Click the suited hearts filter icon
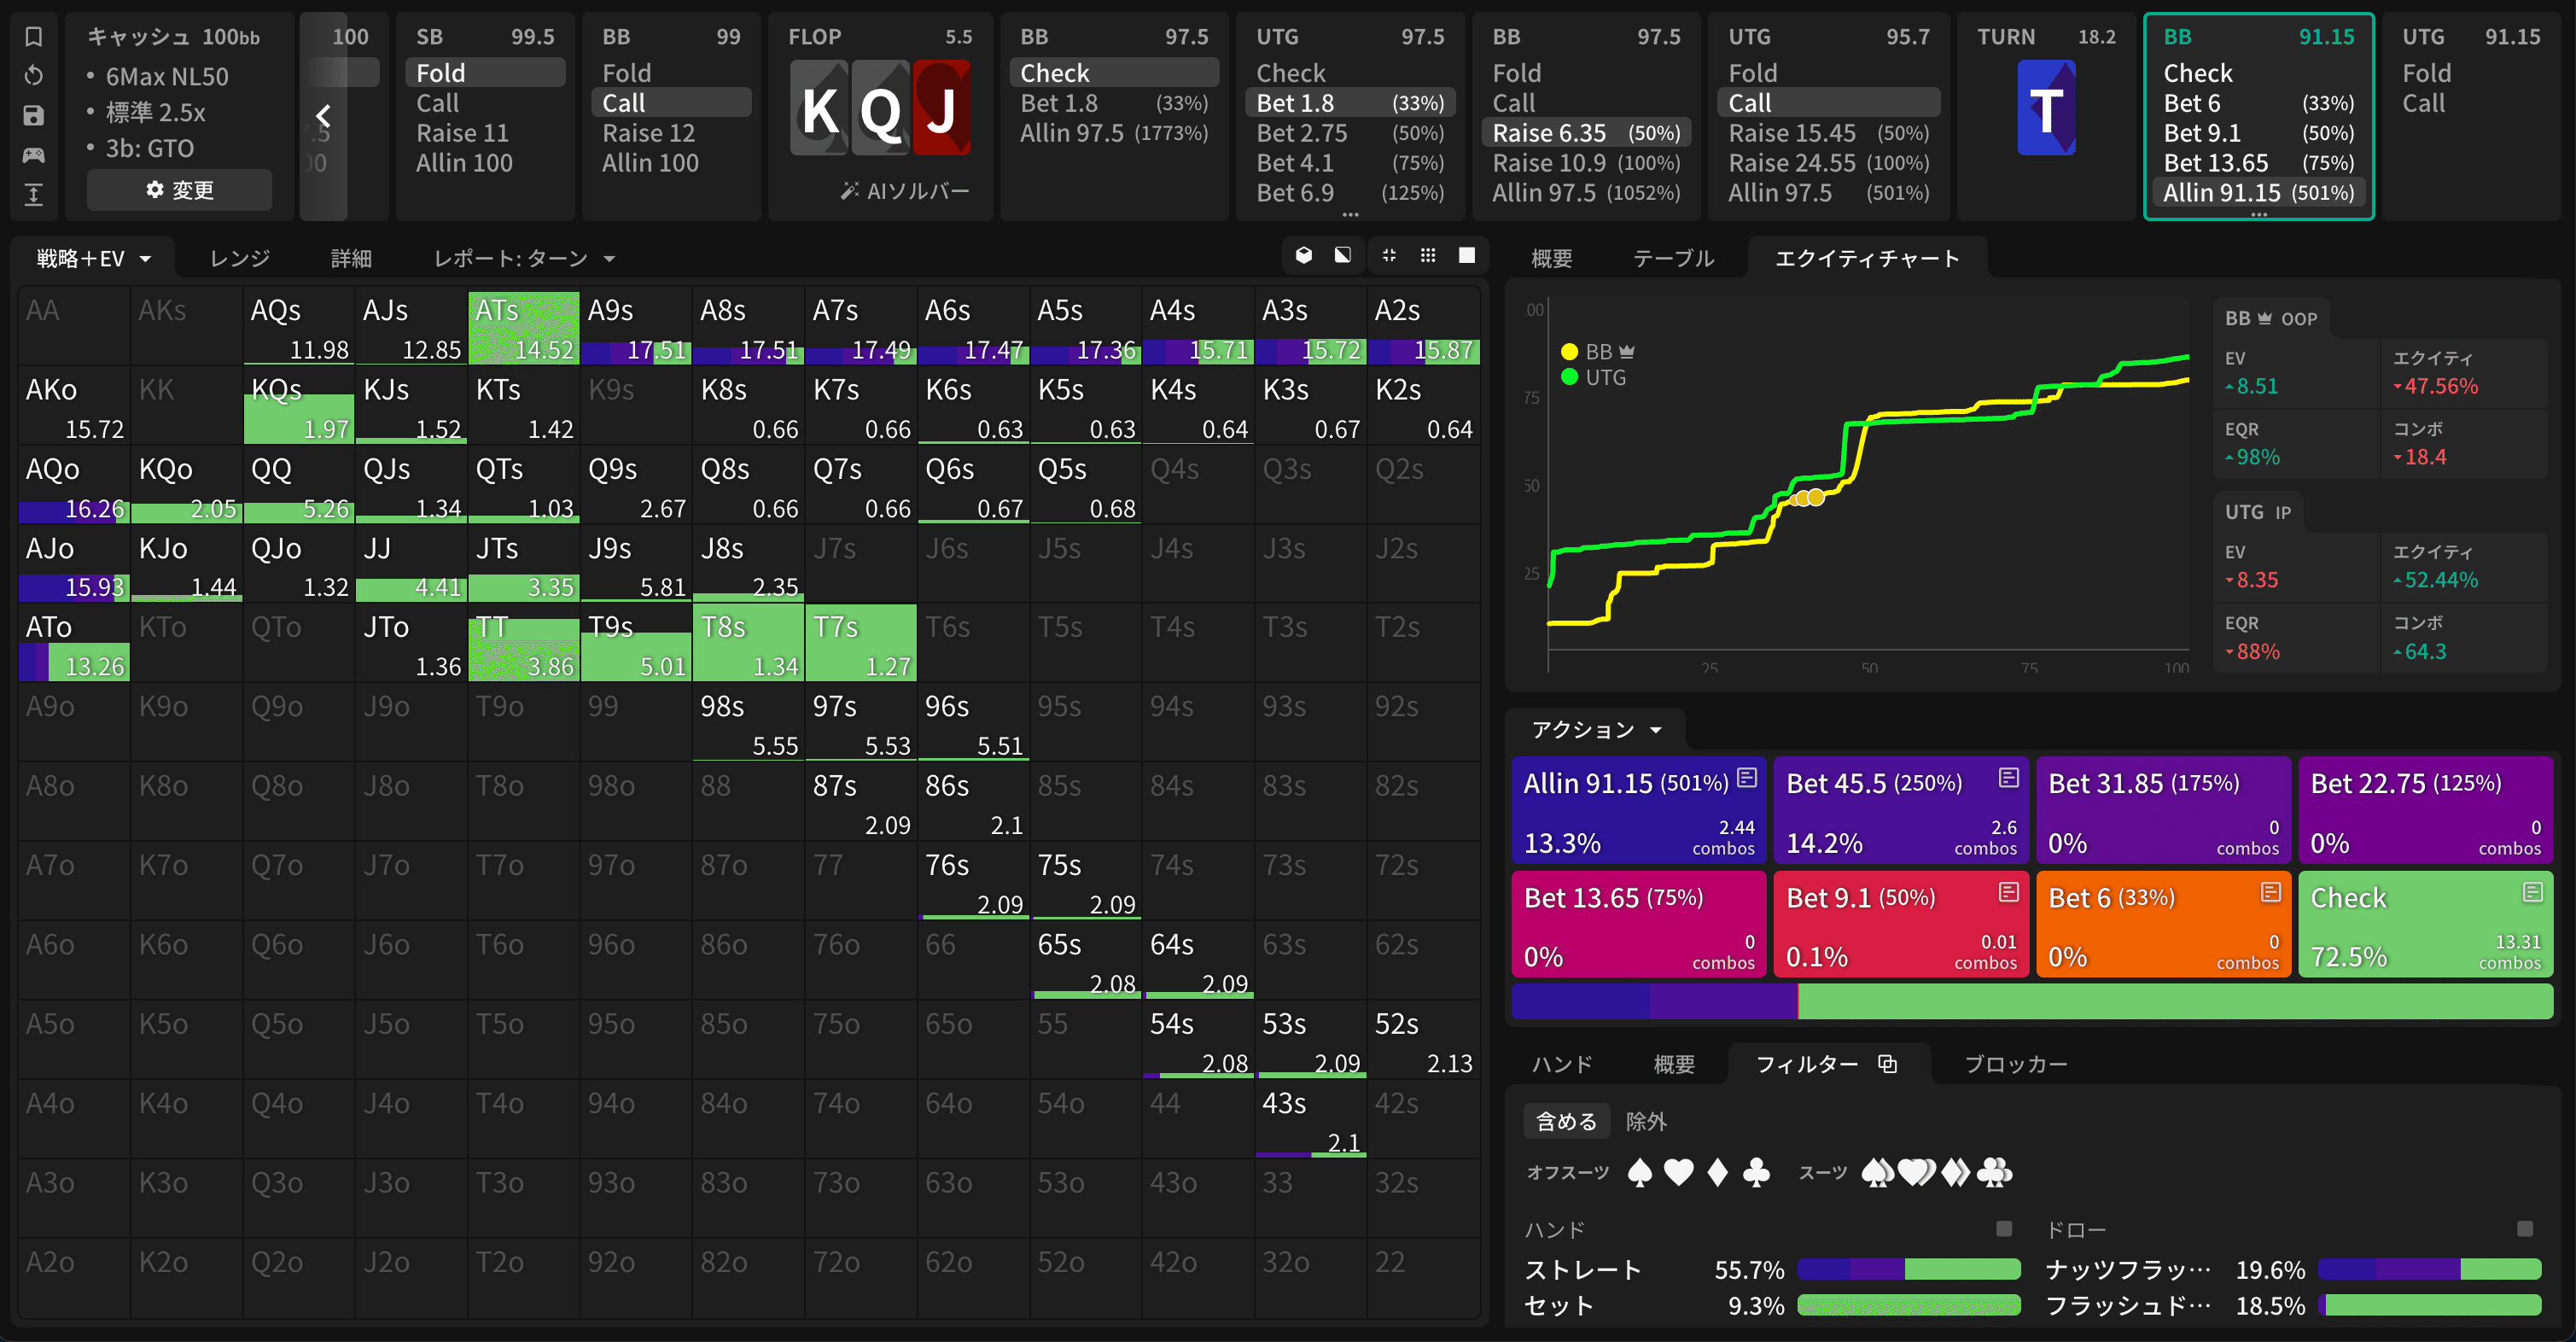The height and width of the screenshot is (1342, 2576). pos(1915,1172)
